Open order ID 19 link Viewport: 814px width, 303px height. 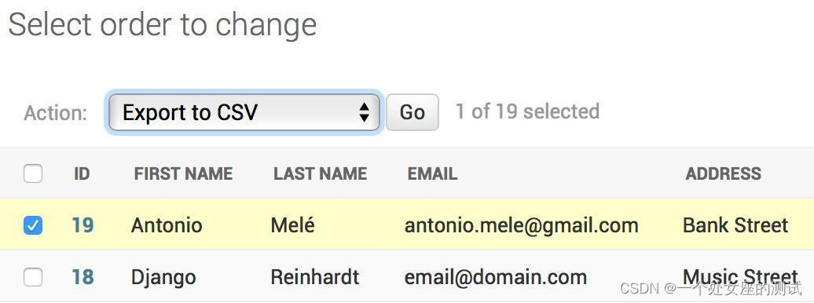pos(82,225)
